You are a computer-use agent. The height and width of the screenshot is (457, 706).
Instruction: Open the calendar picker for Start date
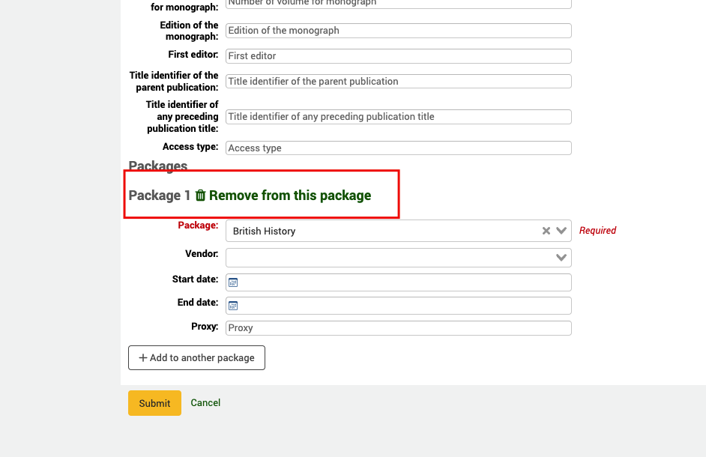(232, 282)
